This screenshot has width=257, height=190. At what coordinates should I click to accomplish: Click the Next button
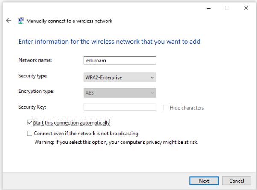coord(204,181)
